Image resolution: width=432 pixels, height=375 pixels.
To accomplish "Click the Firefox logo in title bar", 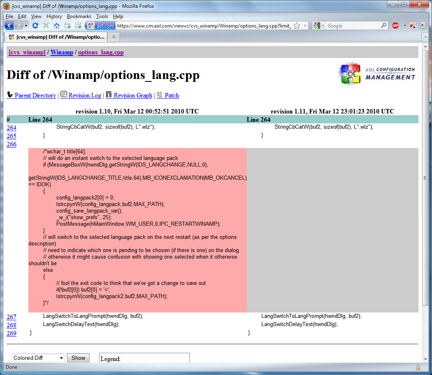I will pos(6,6).
